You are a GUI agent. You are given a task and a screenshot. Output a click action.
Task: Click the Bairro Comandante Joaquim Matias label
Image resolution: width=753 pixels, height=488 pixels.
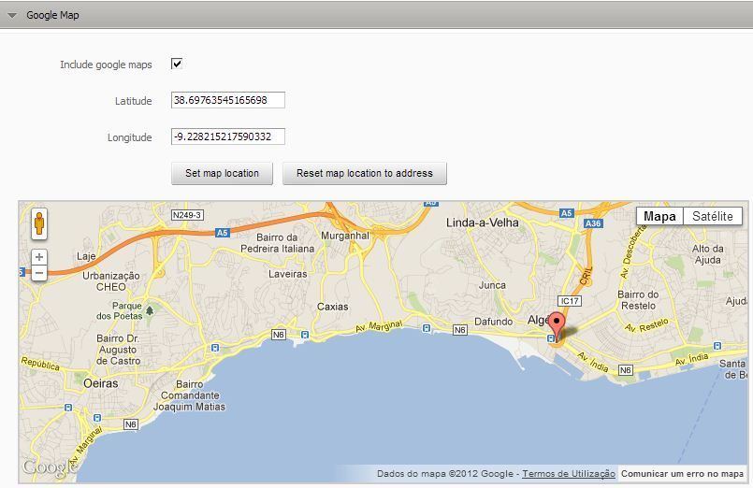tap(189, 395)
